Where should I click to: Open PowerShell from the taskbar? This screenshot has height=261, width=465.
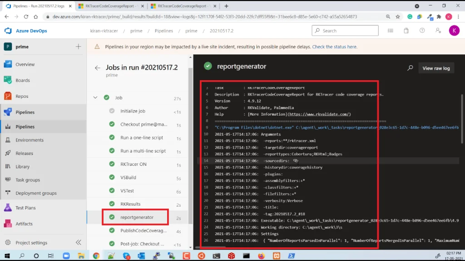(x=292, y=256)
